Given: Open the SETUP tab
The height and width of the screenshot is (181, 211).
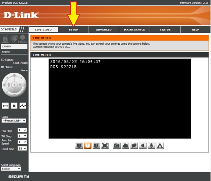Looking at the screenshot, I should coord(73,30).
